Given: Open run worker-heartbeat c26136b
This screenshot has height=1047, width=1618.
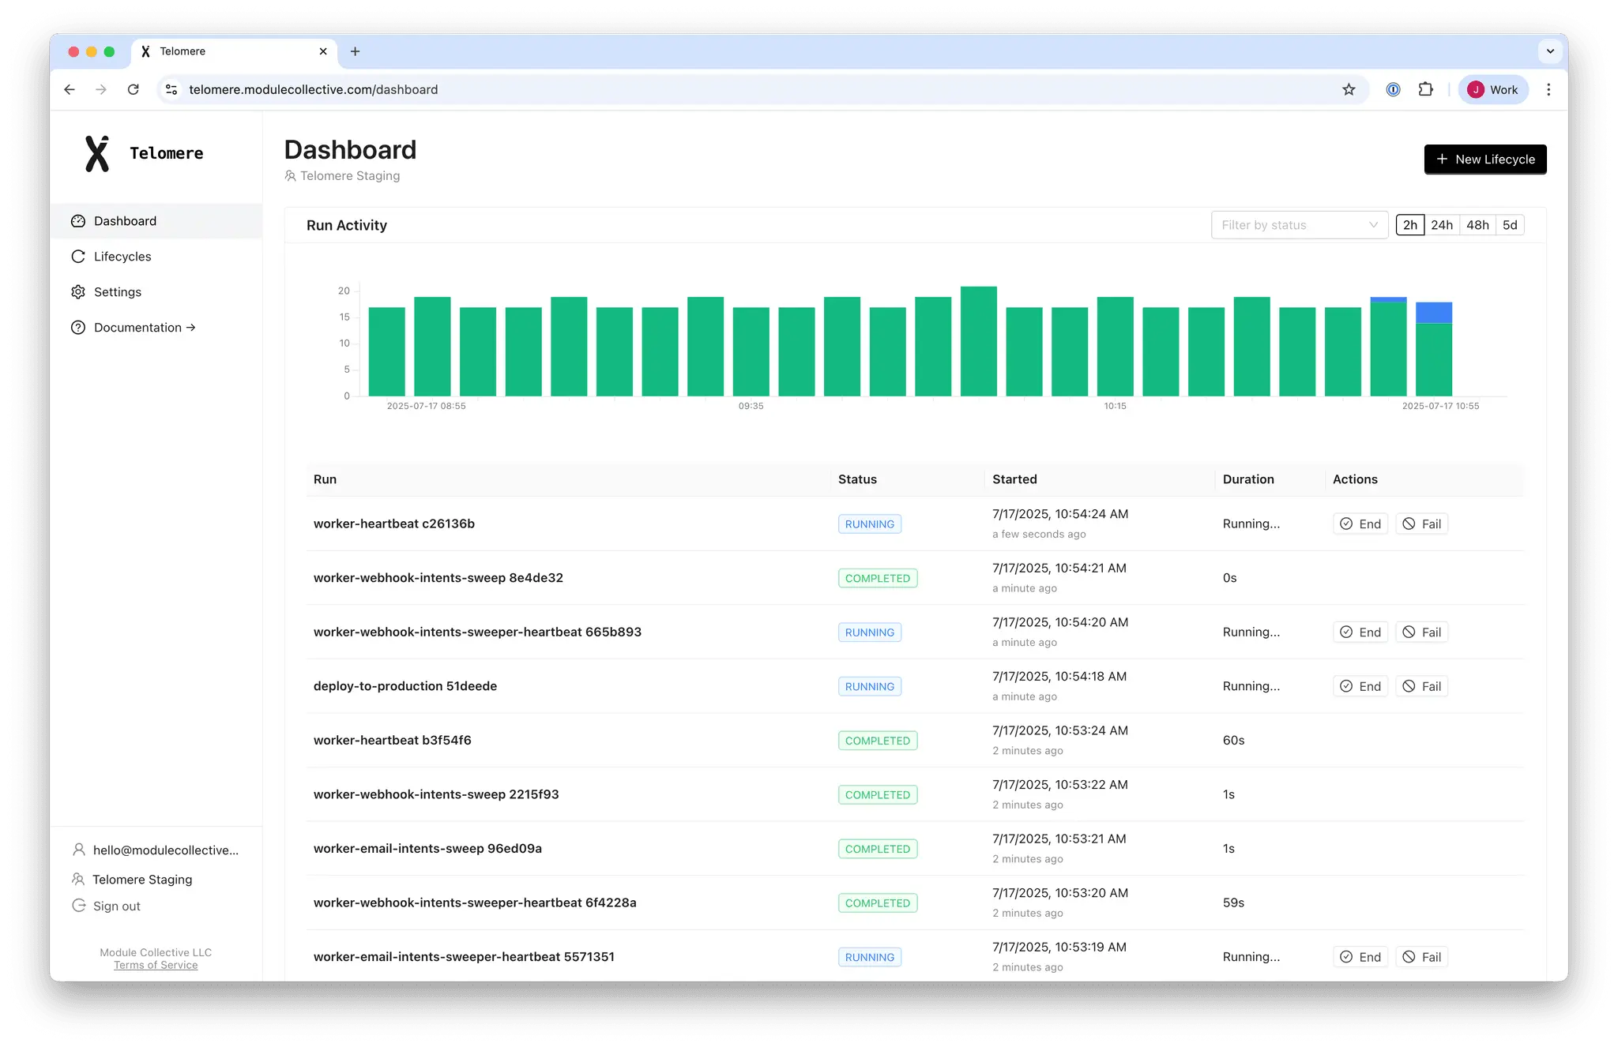Looking at the screenshot, I should [394, 523].
